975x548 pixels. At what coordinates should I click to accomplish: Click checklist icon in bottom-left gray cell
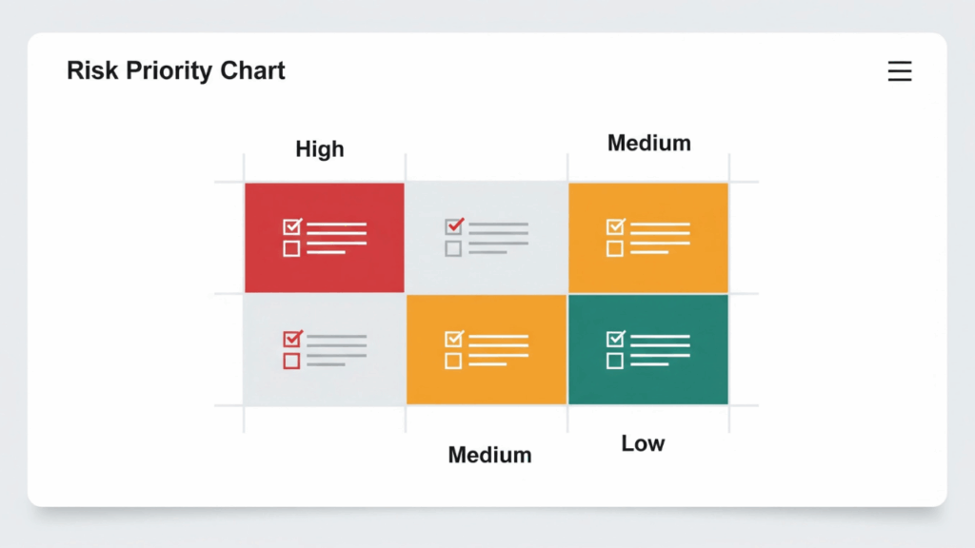tap(325, 350)
